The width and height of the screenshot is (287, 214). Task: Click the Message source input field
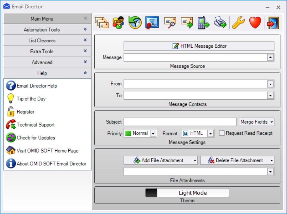click(195, 57)
